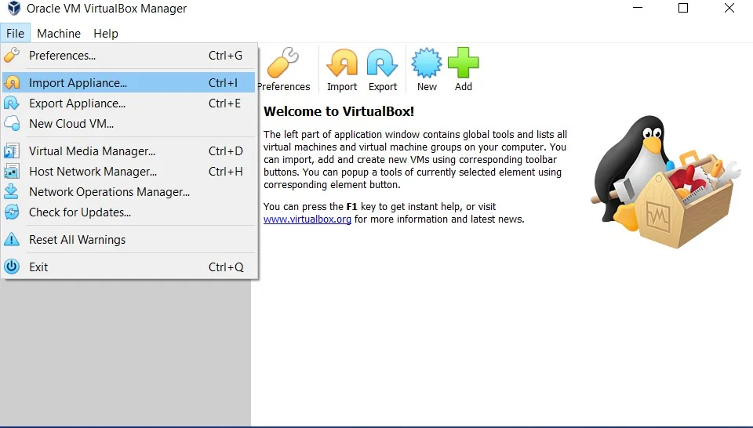Click the warning triangle icon beside Reset All Warnings
Screen dimensions: 753x428
(x=12, y=239)
